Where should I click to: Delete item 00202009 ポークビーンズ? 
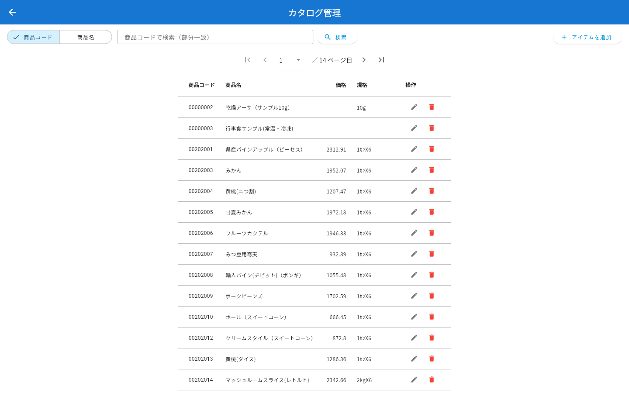click(x=432, y=296)
